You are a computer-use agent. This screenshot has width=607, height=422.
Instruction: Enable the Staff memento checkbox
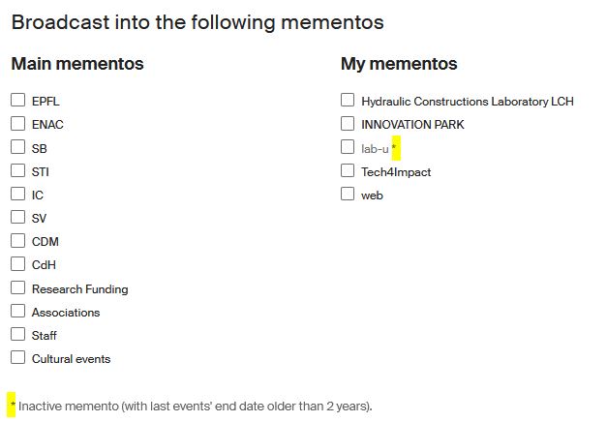pos(17,334)
